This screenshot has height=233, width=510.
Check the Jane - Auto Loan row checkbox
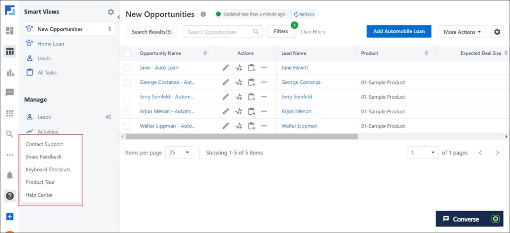[x=127, y=68]
